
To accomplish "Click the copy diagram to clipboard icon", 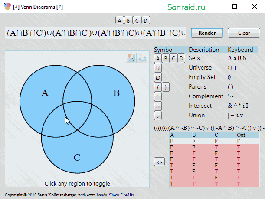I will click(x=142, y=58).
